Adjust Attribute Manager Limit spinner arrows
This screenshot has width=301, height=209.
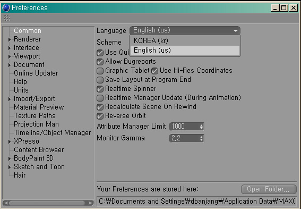pyautogui.click(x=201, y=127)
